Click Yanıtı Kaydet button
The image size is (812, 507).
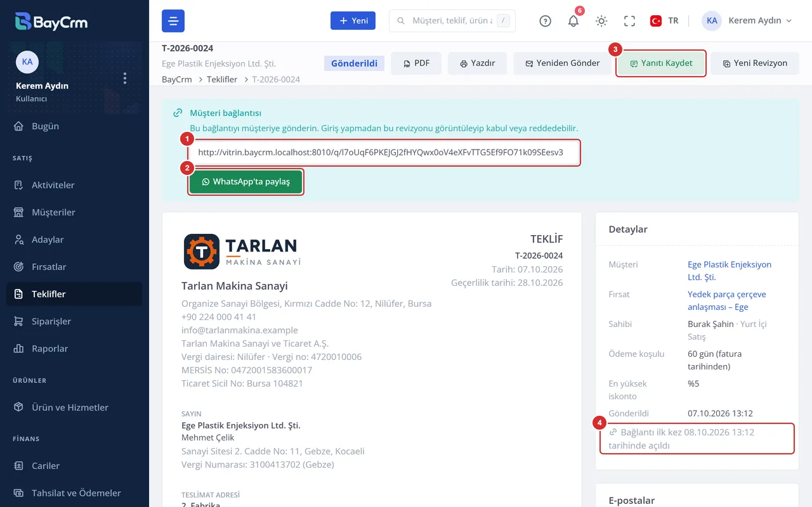tap(660, 63)
